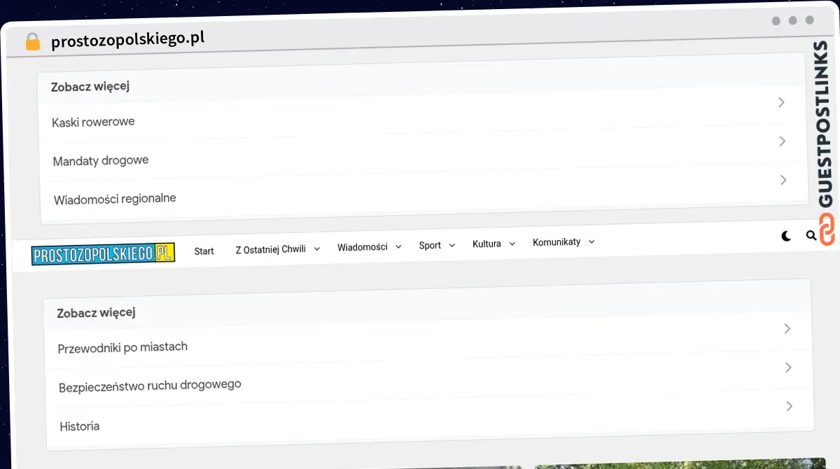Viewport: 840px width, 469px height.
Task: Click chevron in Bezpieczeństwo ruchu drogowego row
Action: [788, 367]
